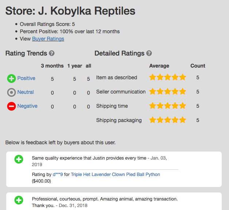The image size is (229, 210).
Task: Open buyer d***9 profile link
Action: pyautogui.click(x=58, y=175)
